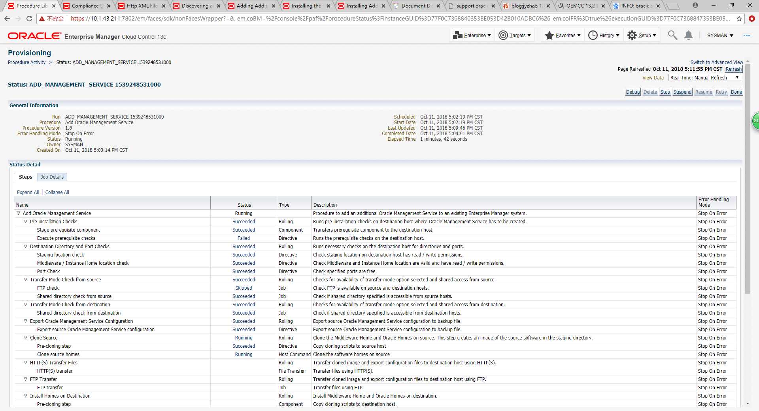Click the green circle badge at right edge
The height and width of the screenshot is (411, 759).
click(755, 121)
